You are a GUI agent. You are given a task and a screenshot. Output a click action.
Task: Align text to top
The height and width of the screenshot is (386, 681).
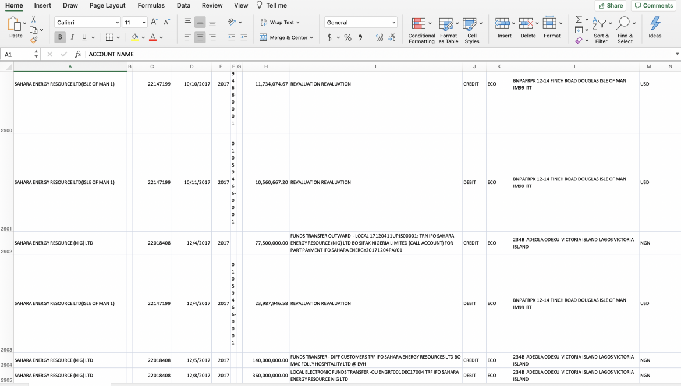coord(187,22)
